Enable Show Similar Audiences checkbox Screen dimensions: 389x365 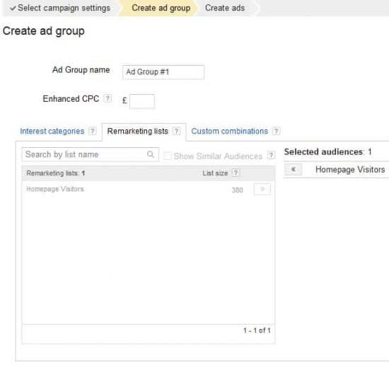167,156
